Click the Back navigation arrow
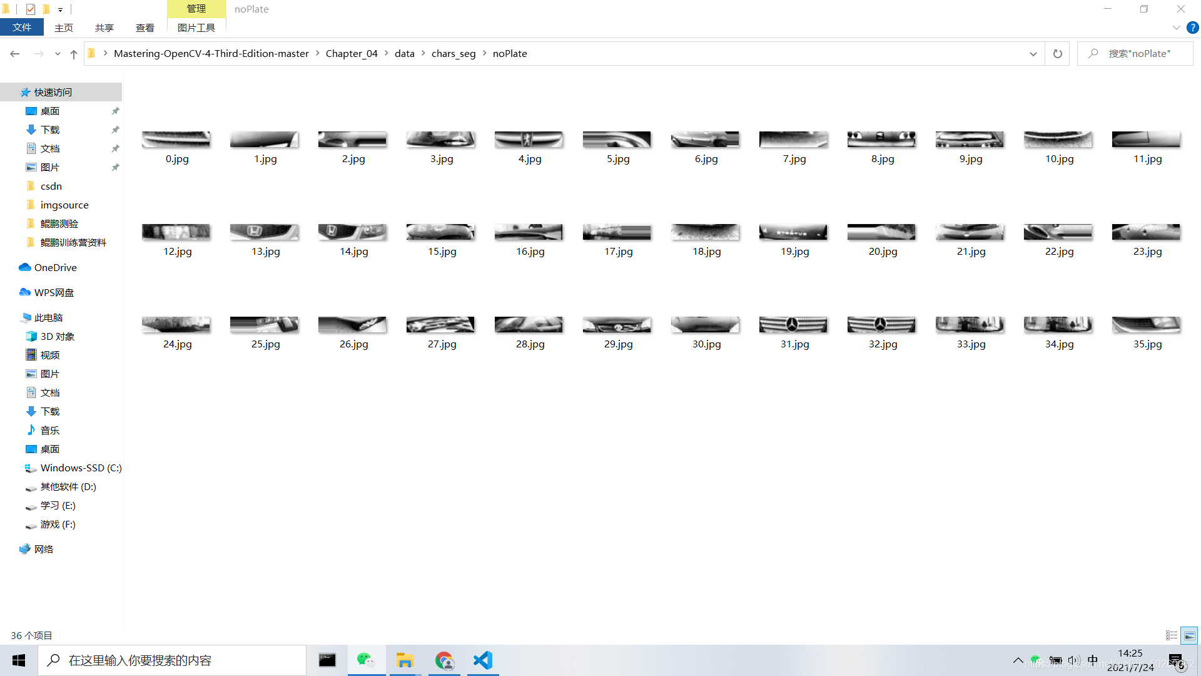 click(15, 54)
